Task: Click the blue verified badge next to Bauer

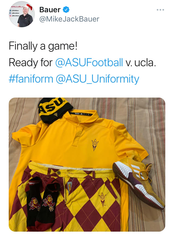Action: click(x=66, y=10)
